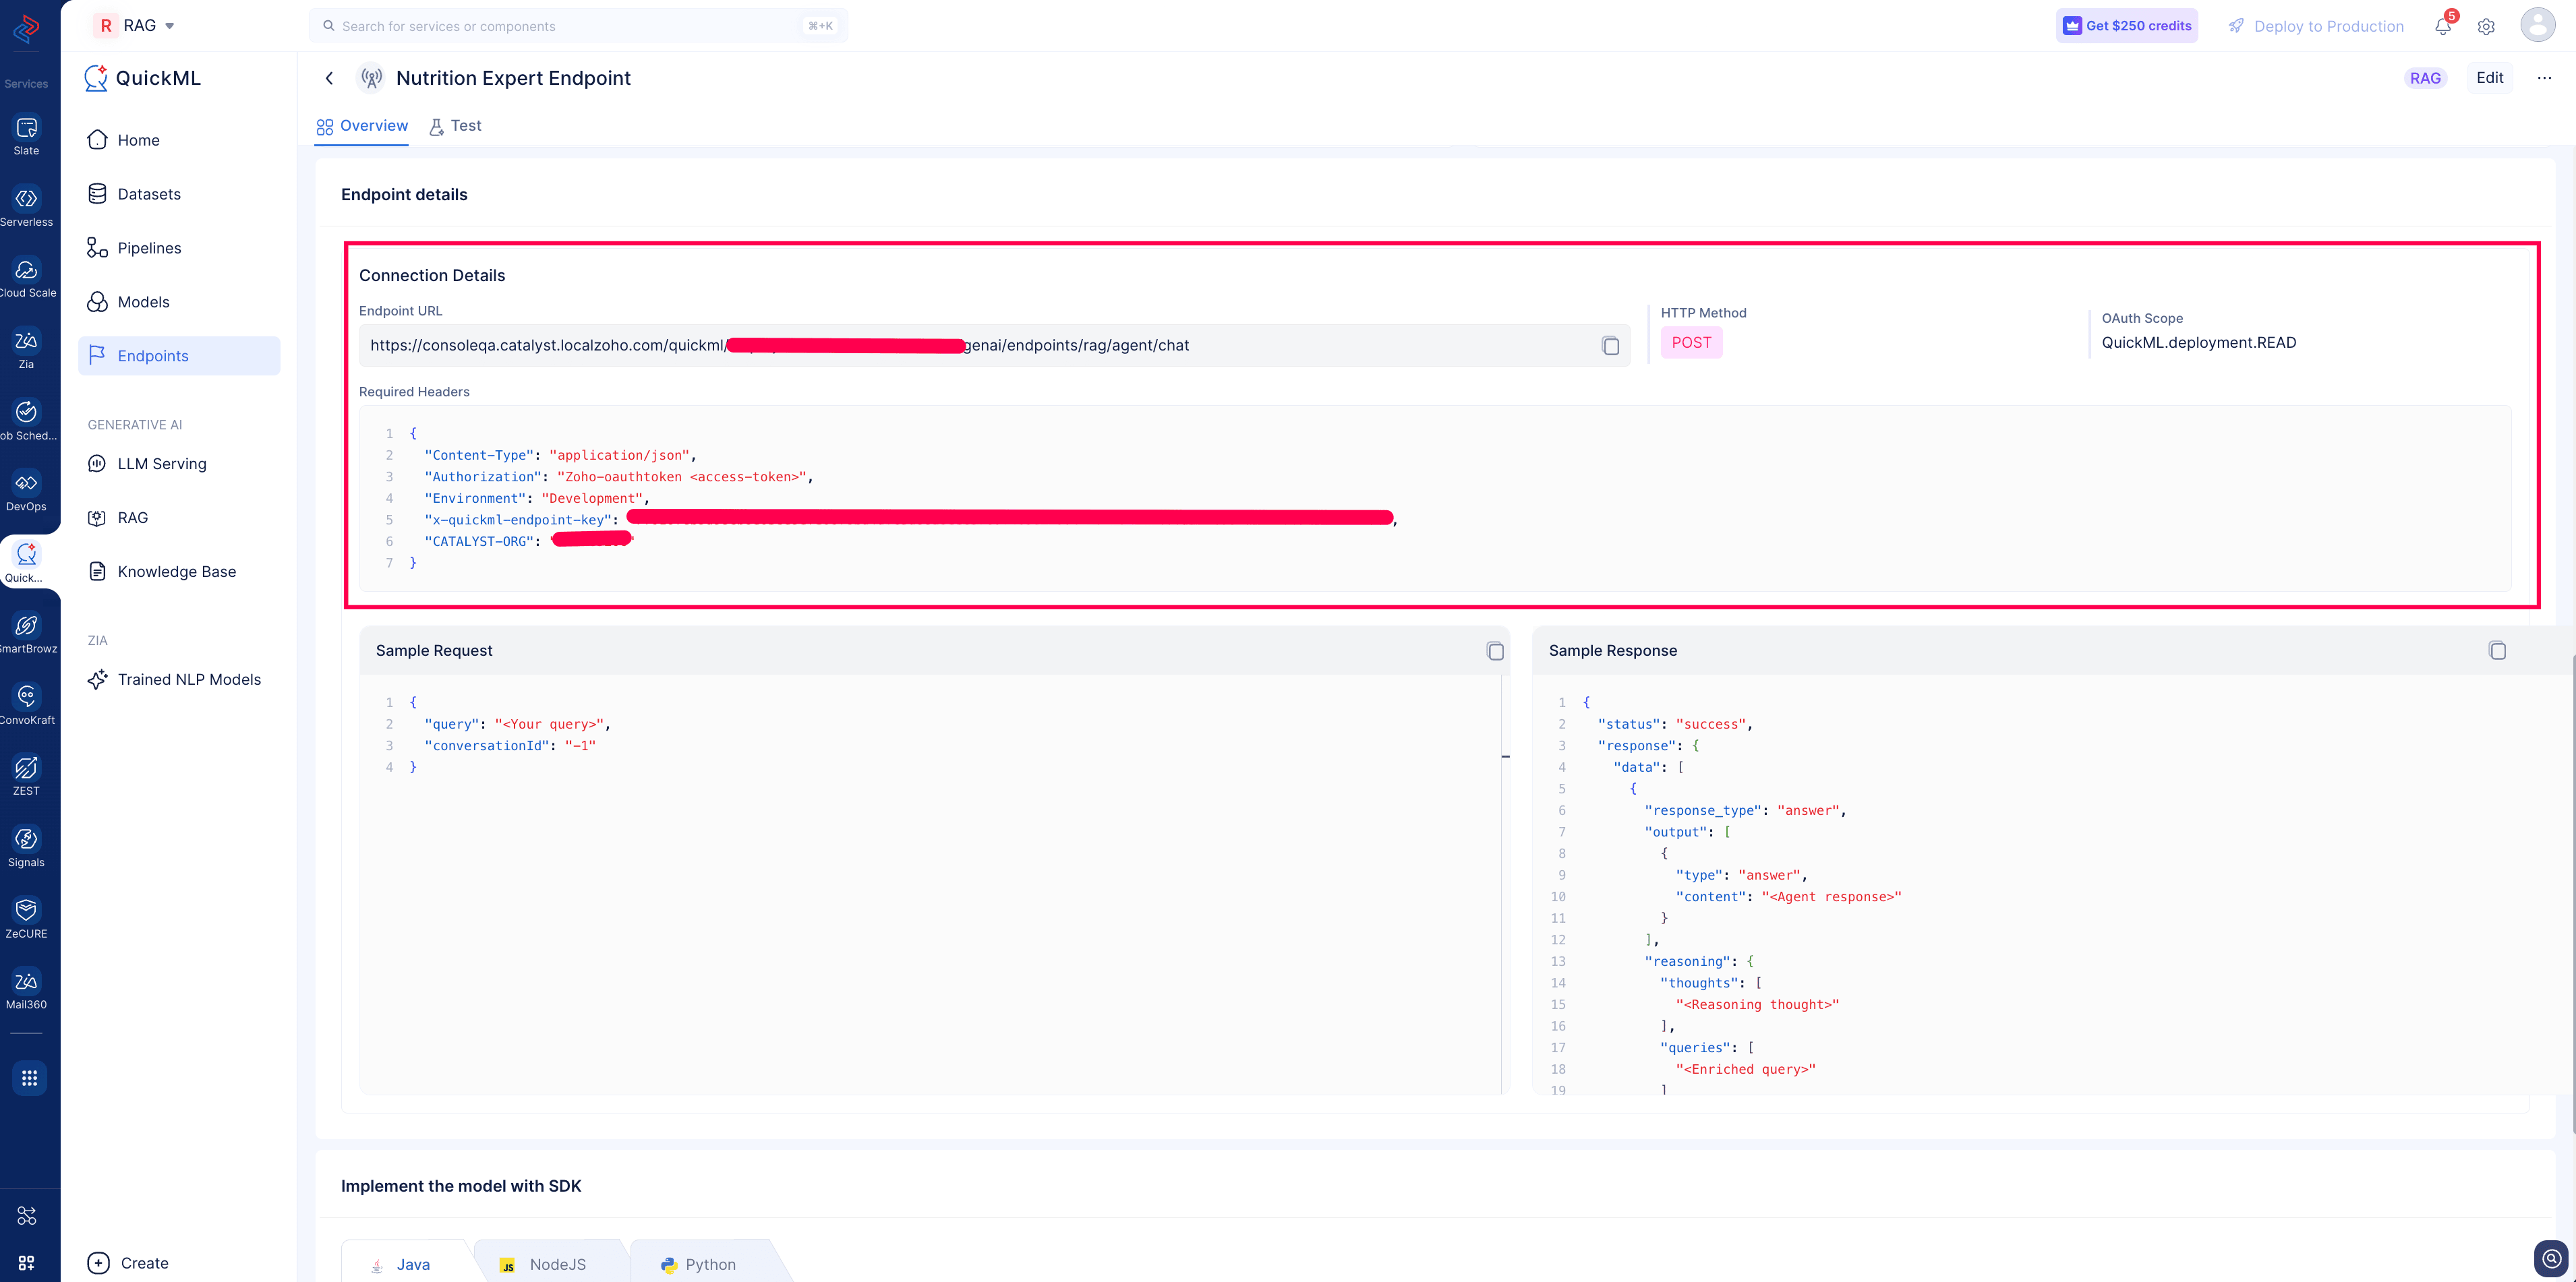Image resolution: width=2576 pixels, height=1282 pixels.
Task: Click the "response_type" response line
Action: tap(1745, 810)
